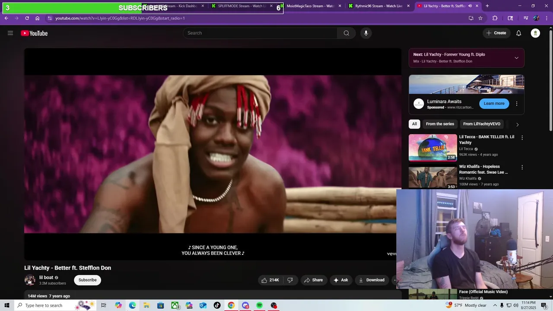Reload the current page
Viewport: 553px width, 311px height.
(27, 18)
